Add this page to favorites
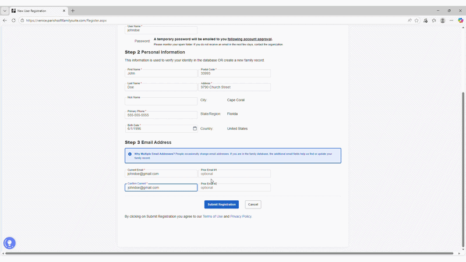The height and width of the screenshot is (262, 466). (416, 20)
